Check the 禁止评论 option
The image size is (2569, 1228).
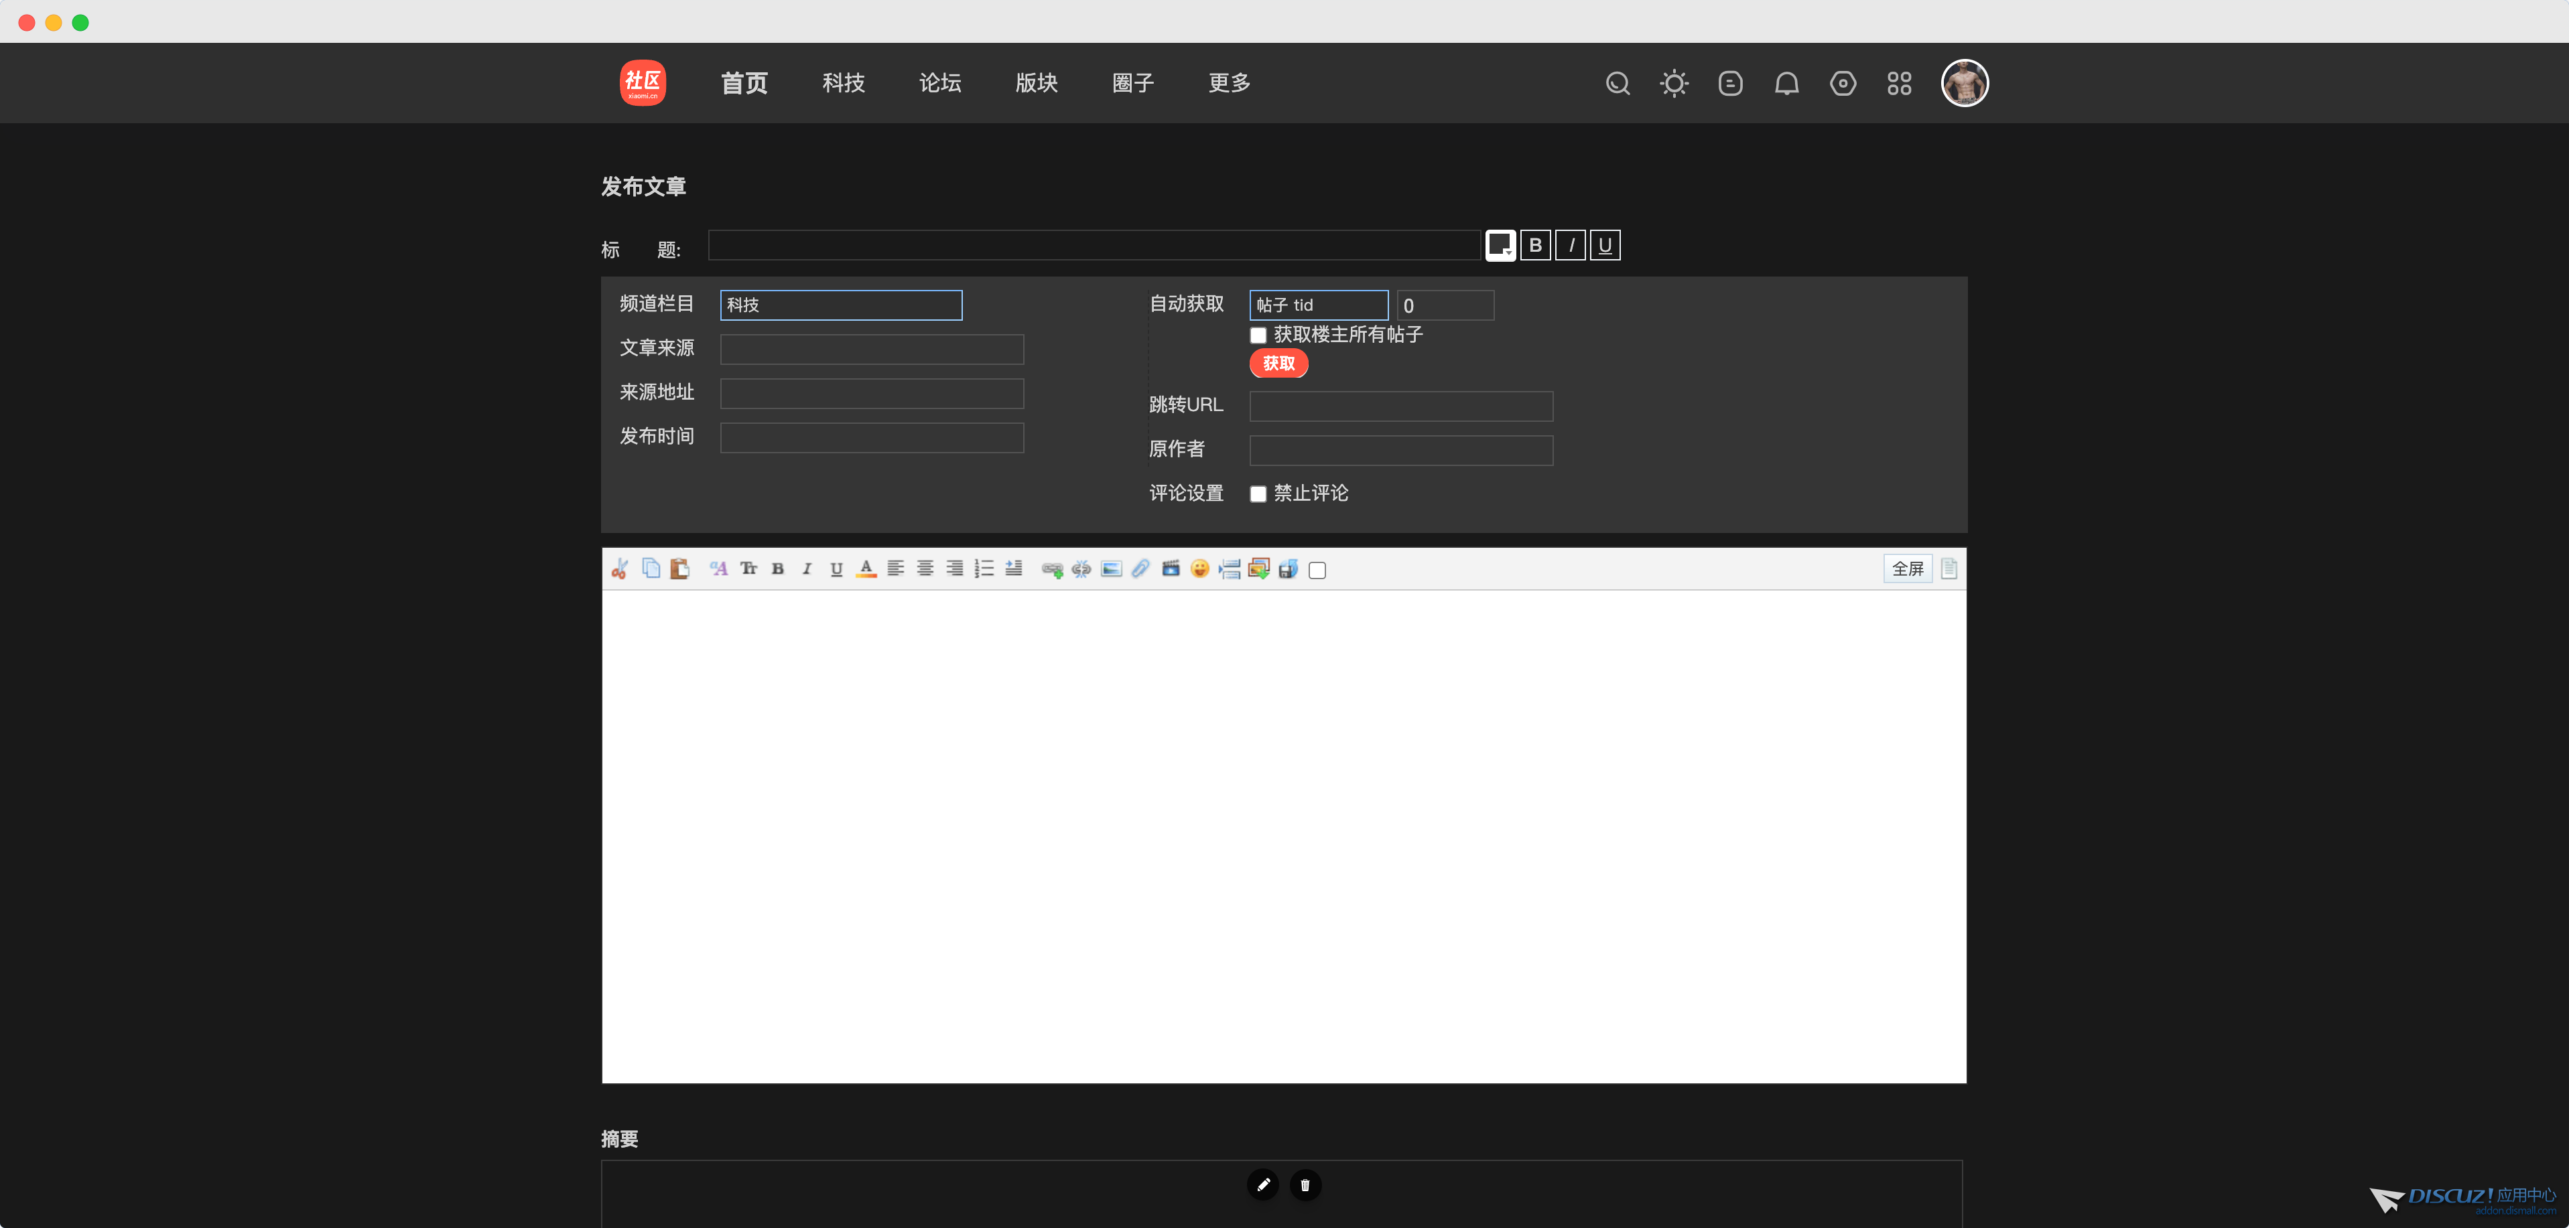click(1258, 494)
